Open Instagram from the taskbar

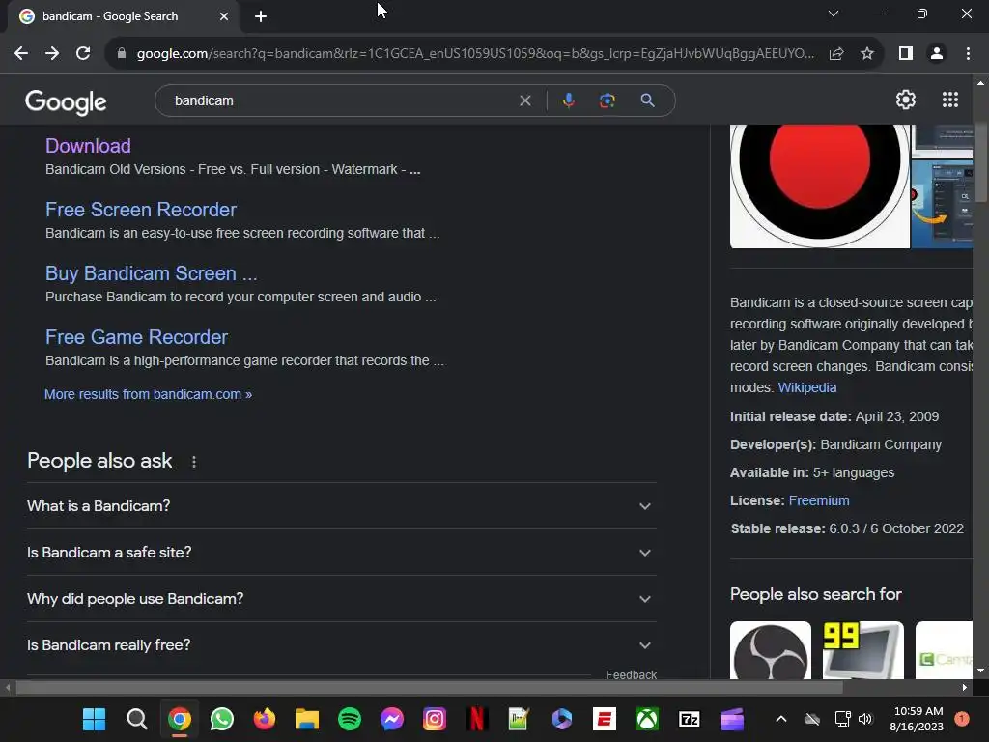[x=435, y=719]
